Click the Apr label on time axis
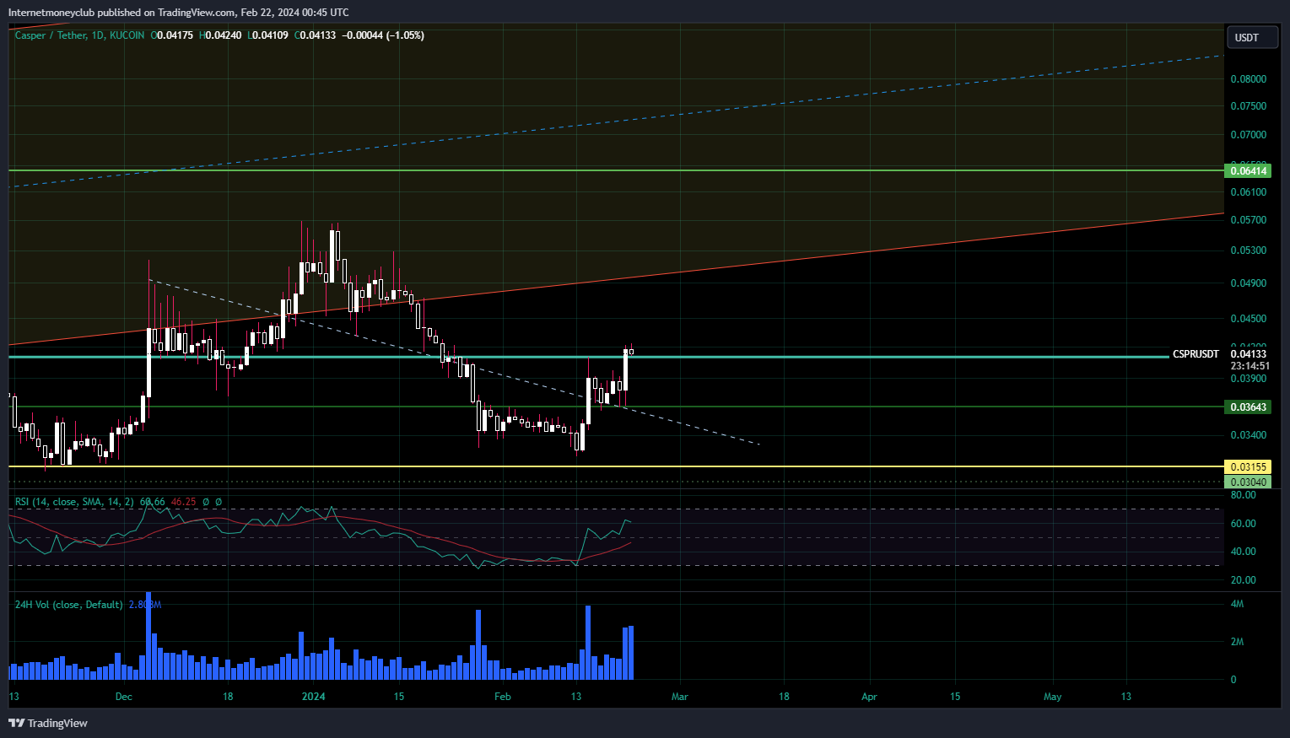1290x738 pixels. coord(869,697)
